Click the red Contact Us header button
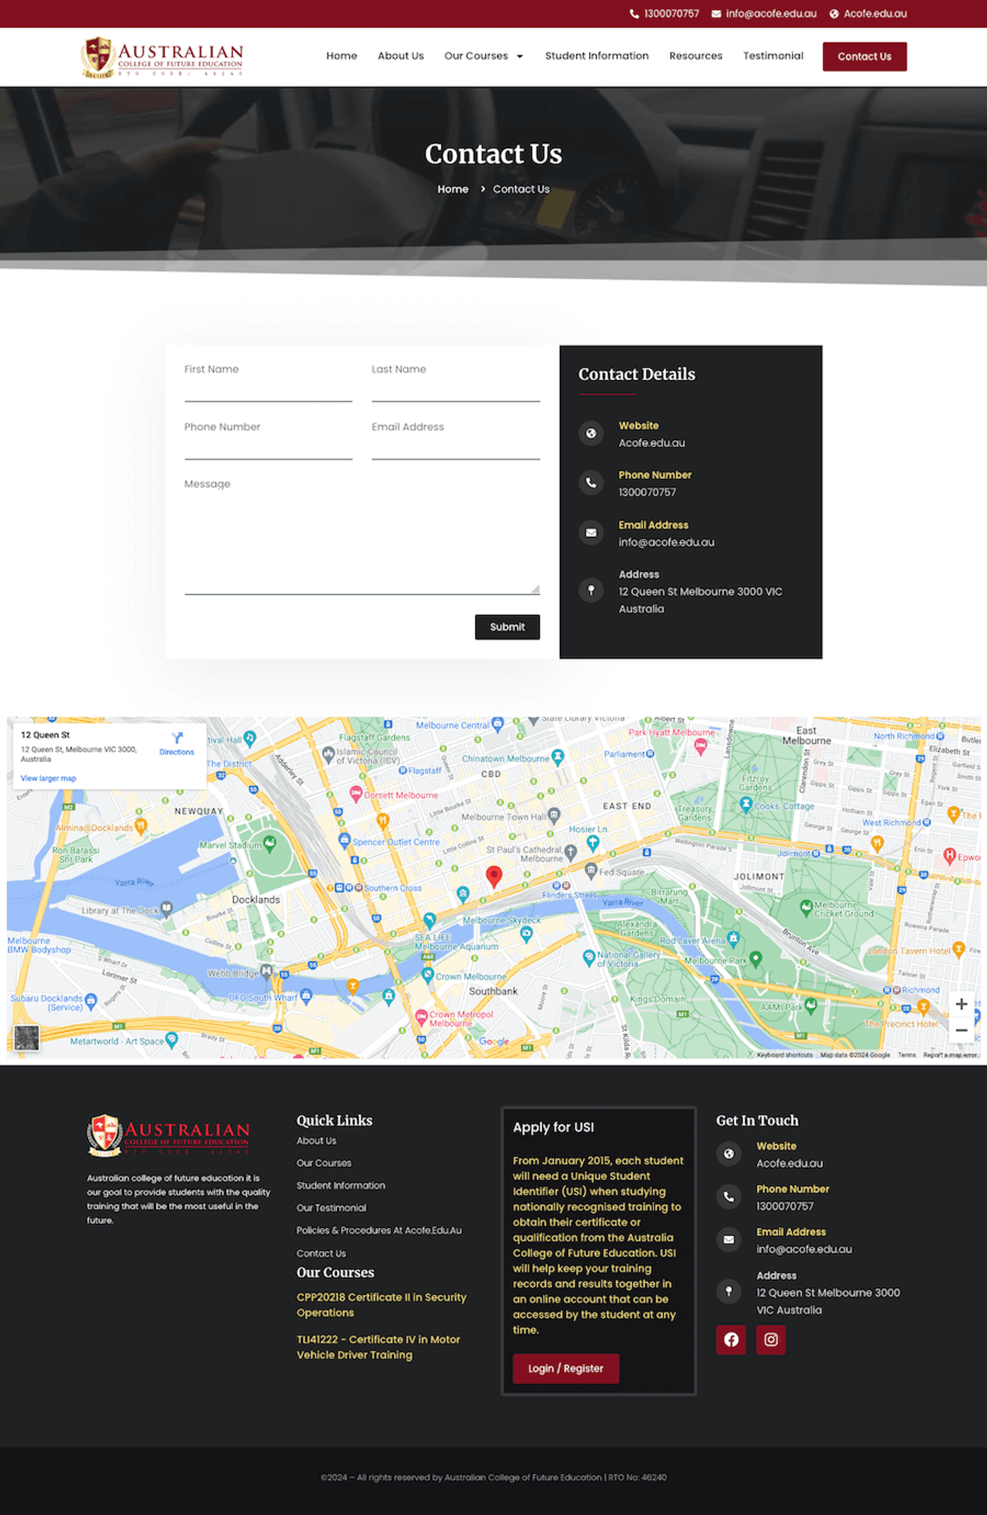Image resolution: width=987 pixels, height=1515 pixels. tap(864, 56)
